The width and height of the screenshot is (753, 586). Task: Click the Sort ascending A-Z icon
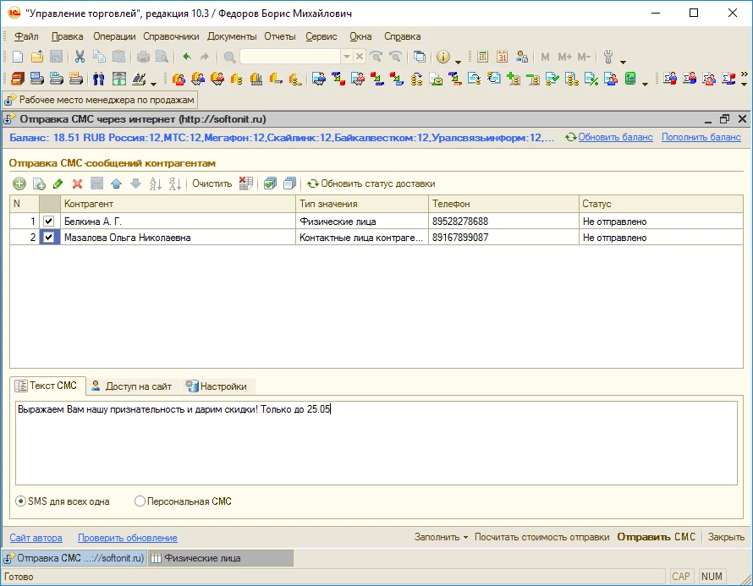(x=155, y=183)
